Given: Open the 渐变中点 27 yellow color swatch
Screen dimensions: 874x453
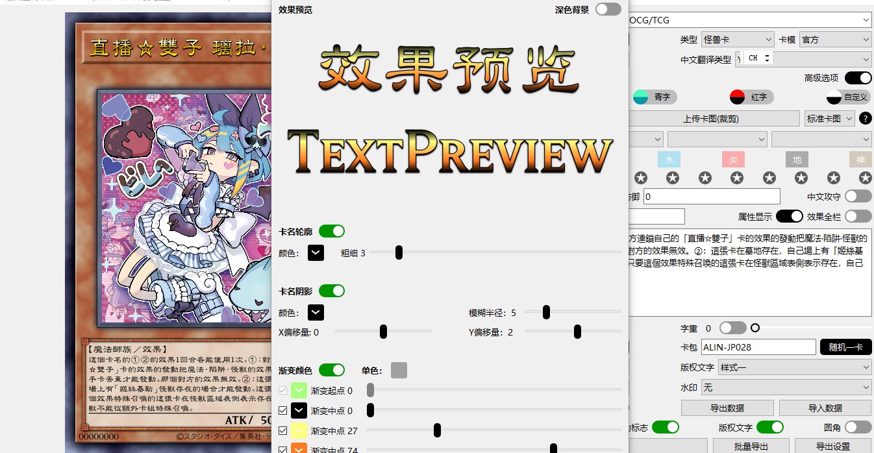Looking at the screenshot, I should [299, 430].
